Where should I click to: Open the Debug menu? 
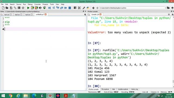point(30,4)
